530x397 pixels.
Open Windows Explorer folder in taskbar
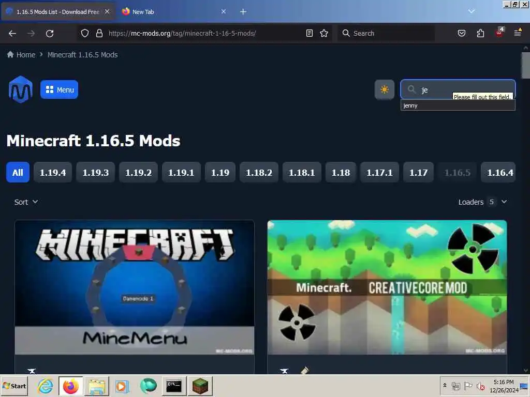[x=96, y=386]
